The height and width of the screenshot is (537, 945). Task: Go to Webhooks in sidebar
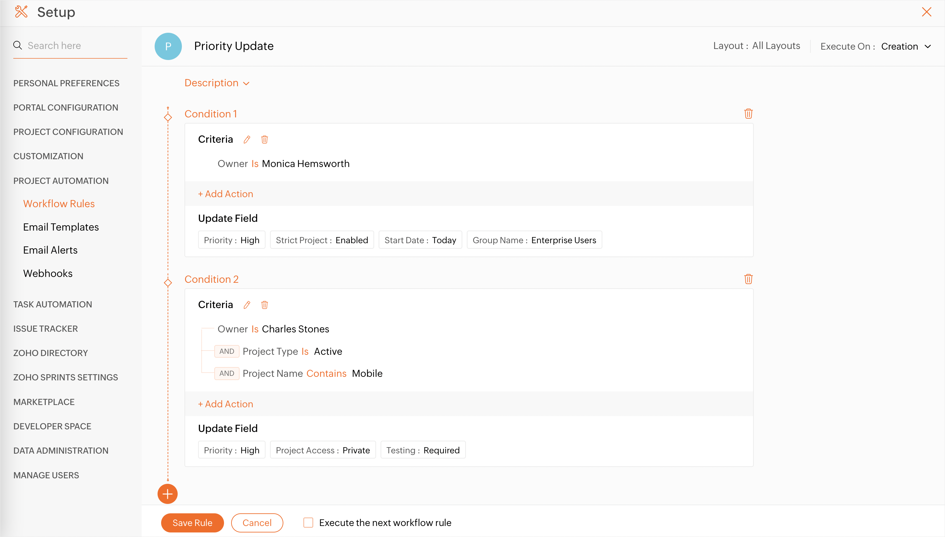[48, 273]
